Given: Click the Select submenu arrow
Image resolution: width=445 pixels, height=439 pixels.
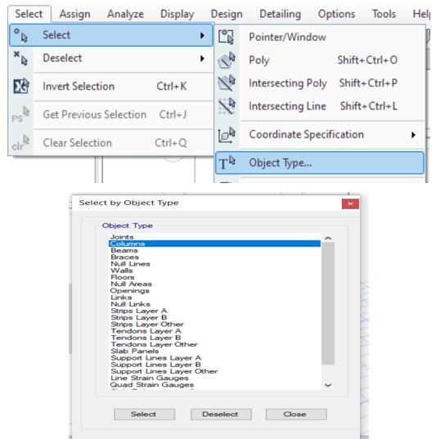Looking at the screenshot, I should (202, 35).
